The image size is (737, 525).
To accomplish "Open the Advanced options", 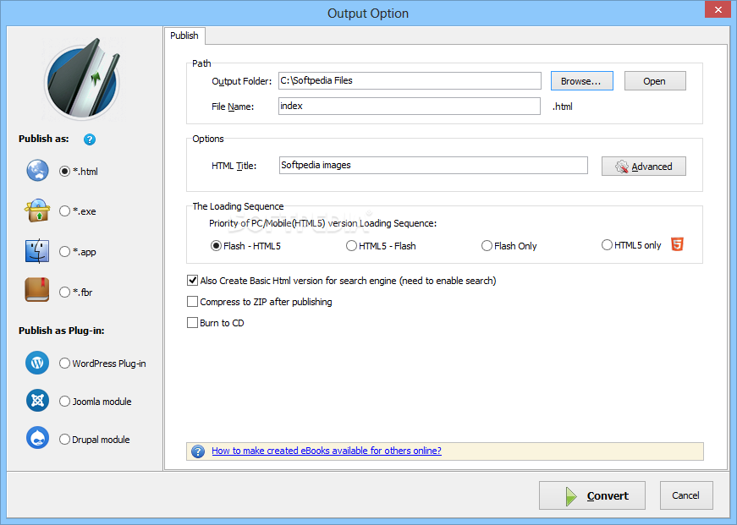I will 643,167.
